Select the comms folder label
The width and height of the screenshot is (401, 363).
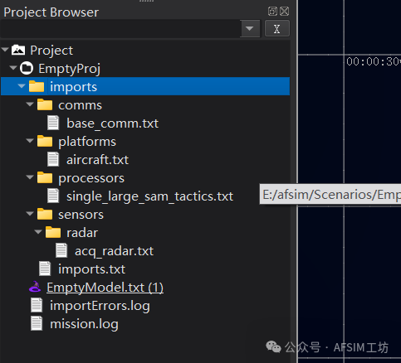[x=80, y=105]
